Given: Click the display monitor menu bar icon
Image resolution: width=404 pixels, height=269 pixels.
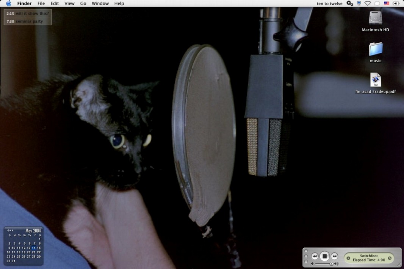Looking at the screenshot, I should coord(359,3).
